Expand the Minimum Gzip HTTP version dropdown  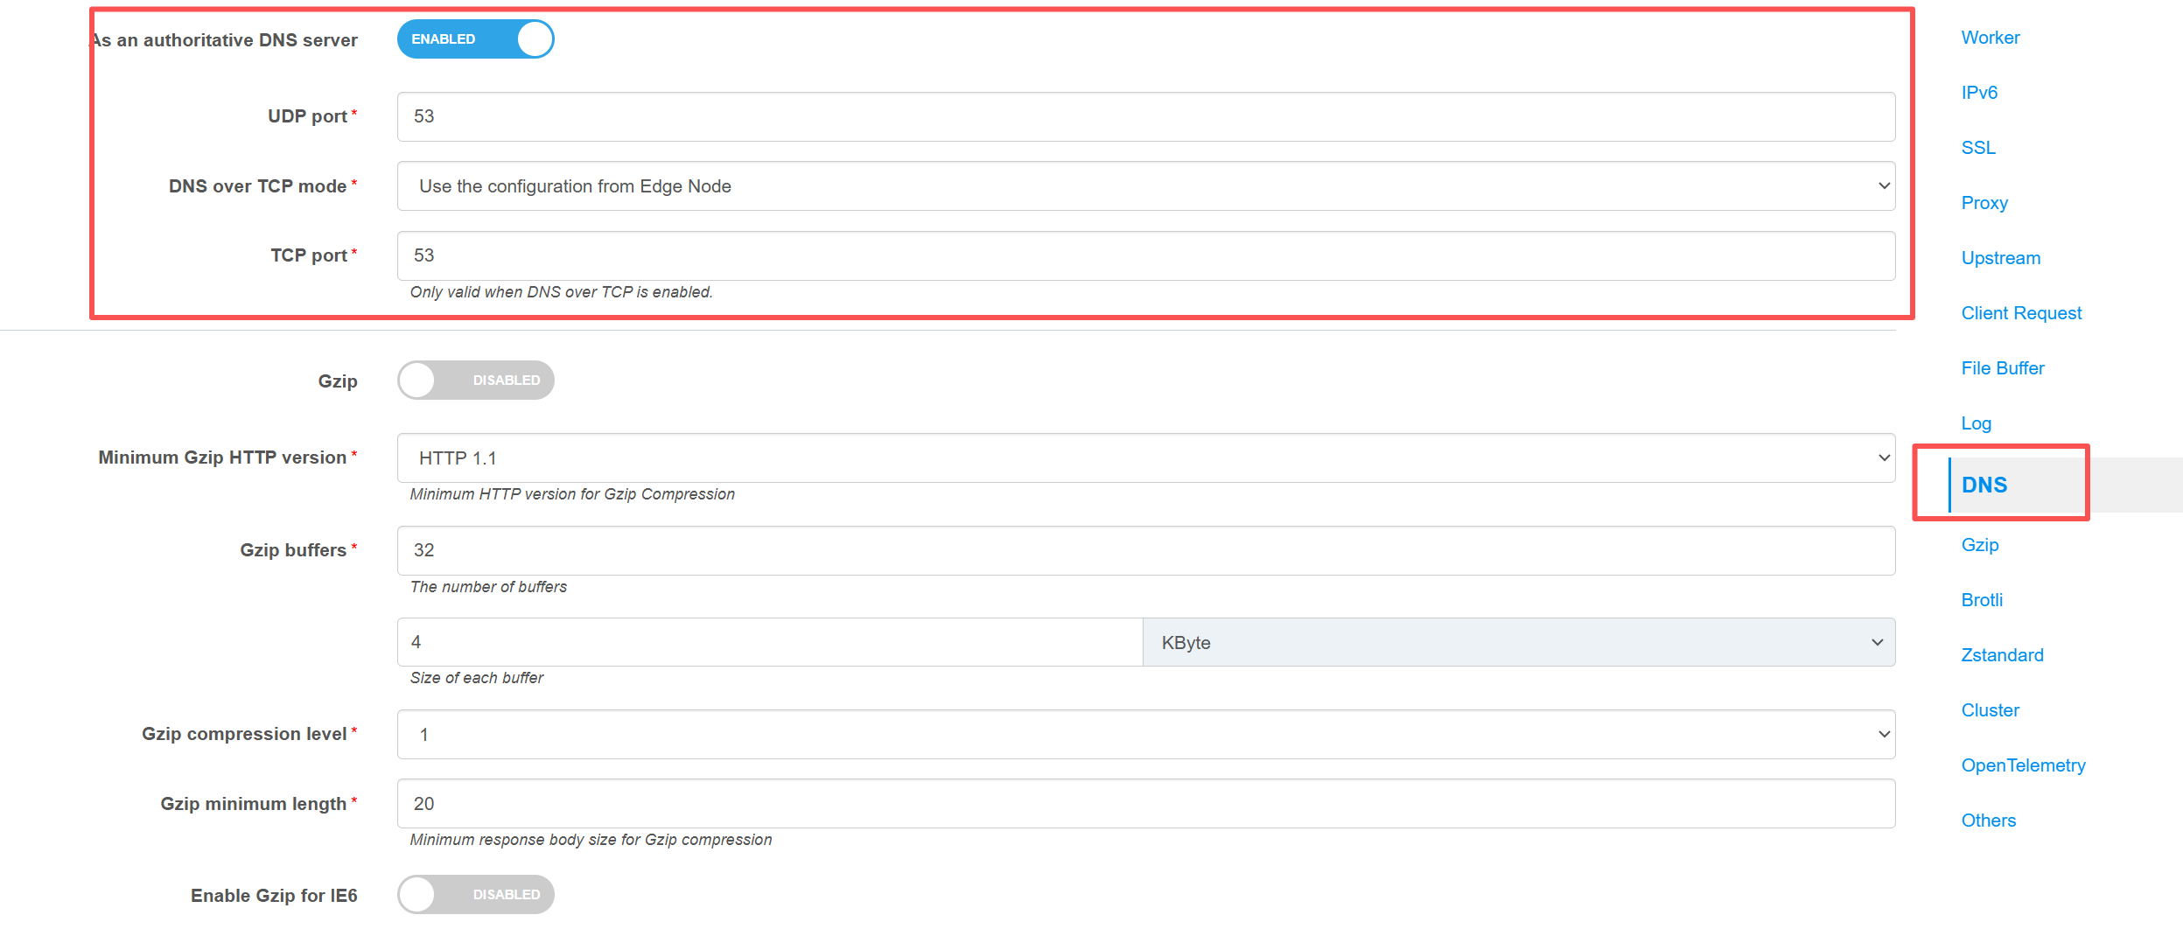pyautogui.click(x=1145, y=458)
